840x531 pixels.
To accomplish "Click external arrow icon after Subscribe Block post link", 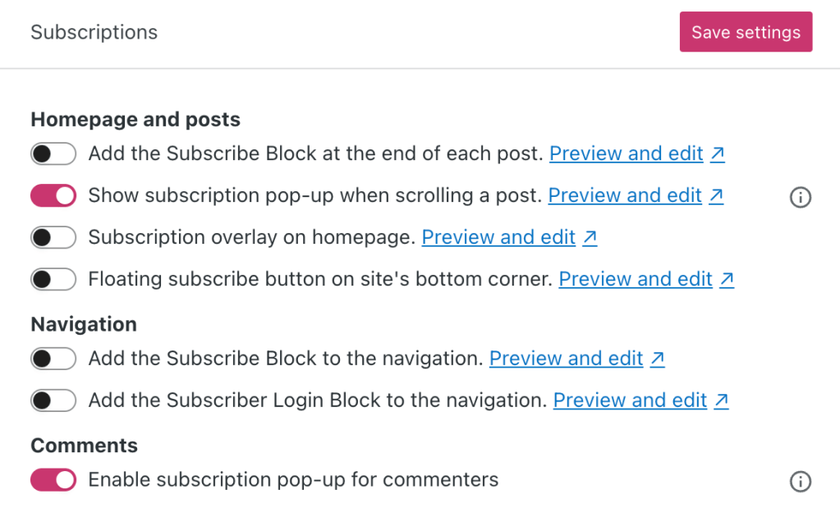I will (x=718, y=153).
